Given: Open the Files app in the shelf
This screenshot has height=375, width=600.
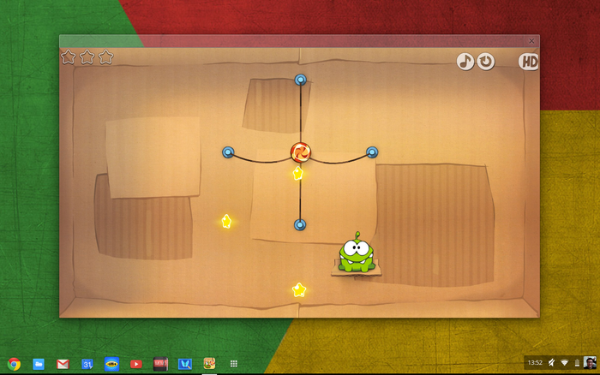Looking at the screenshot, I should (39, 363).
